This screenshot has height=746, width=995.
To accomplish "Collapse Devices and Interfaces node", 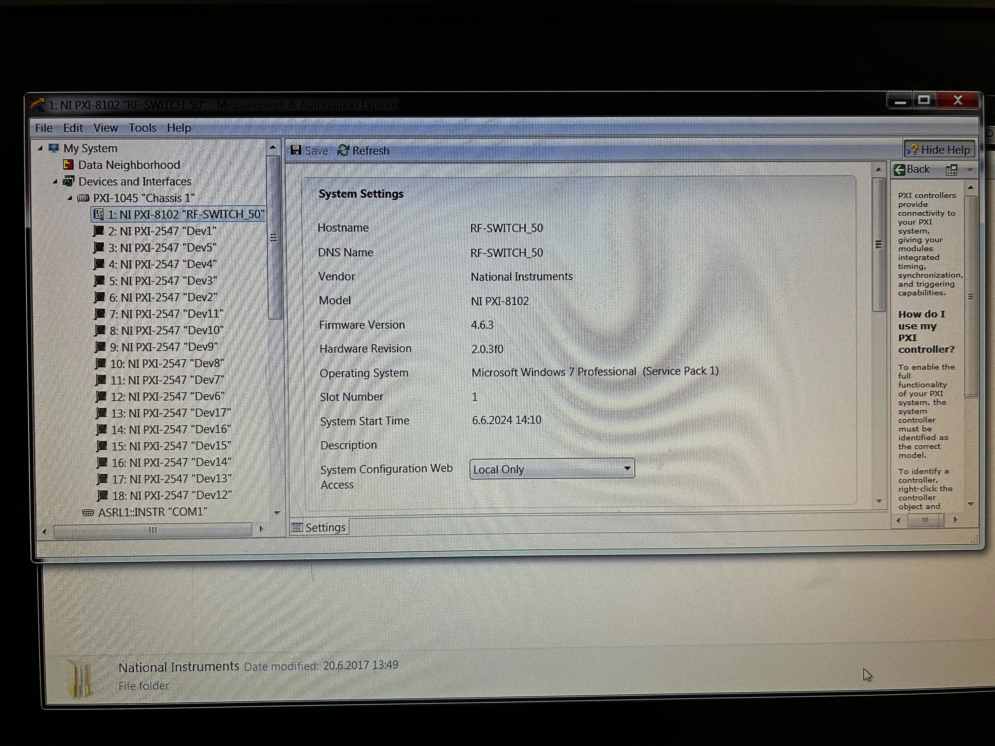I will [x=55, y=182].
